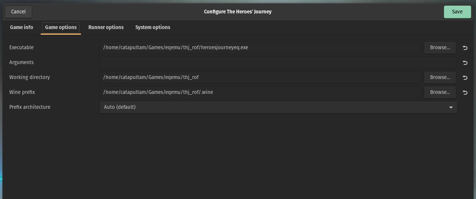Cancel the configuration dialog

click(18, 12)
